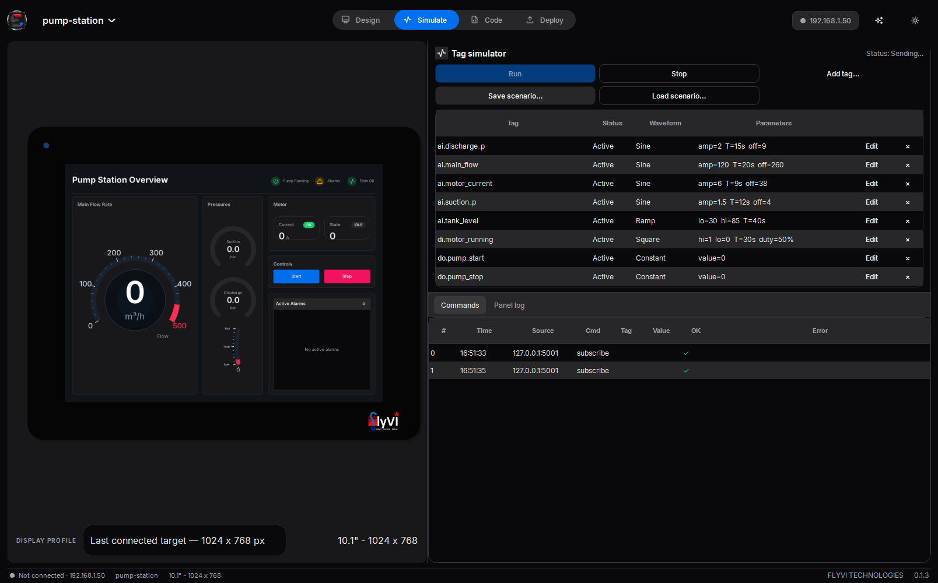Click Save scenario...

pyautogui.click(x=515, y=96)
